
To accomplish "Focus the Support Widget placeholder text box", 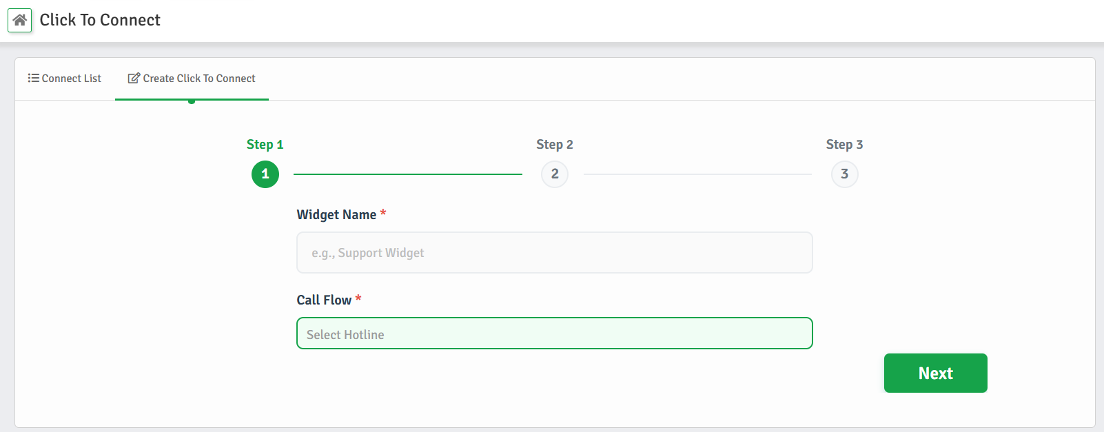I will (x=554, y=252).
